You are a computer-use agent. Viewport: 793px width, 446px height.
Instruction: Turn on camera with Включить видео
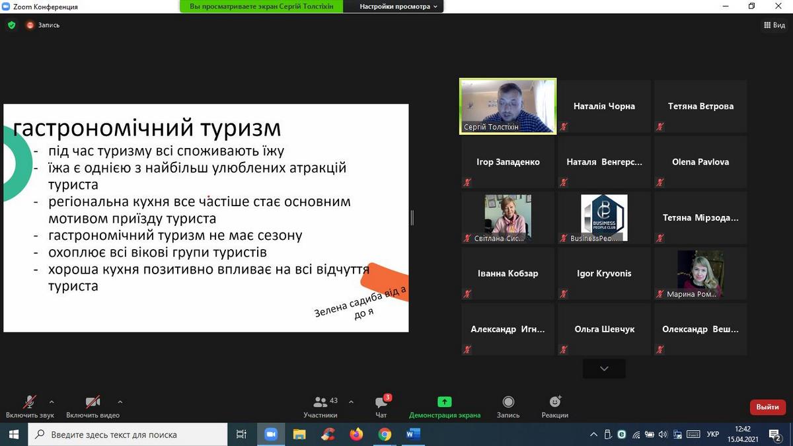pos(93,406)
